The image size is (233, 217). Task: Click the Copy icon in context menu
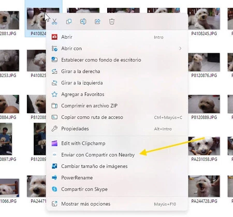pyautogui.click(x=69, y=22)
